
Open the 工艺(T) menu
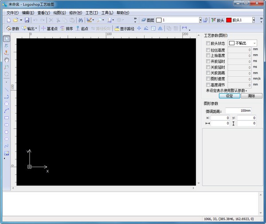tap(92, 13)
